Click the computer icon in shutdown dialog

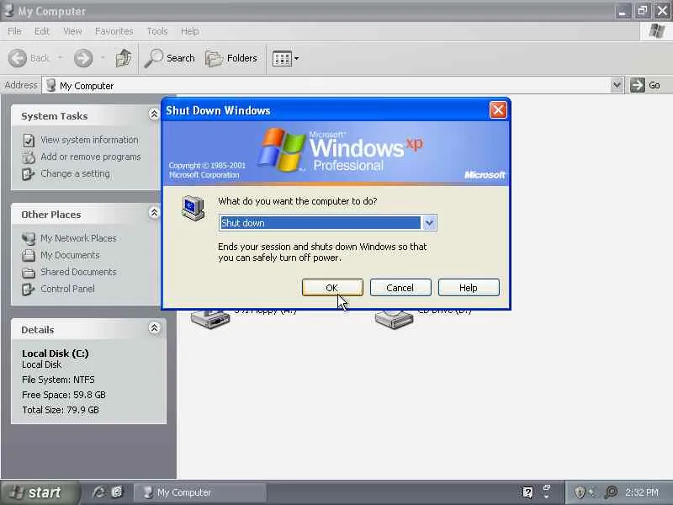(193, 208)
